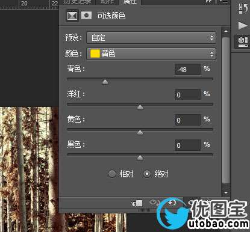Open the Actions play icon in dock
250x232 pixels.
tap(243, 26)
